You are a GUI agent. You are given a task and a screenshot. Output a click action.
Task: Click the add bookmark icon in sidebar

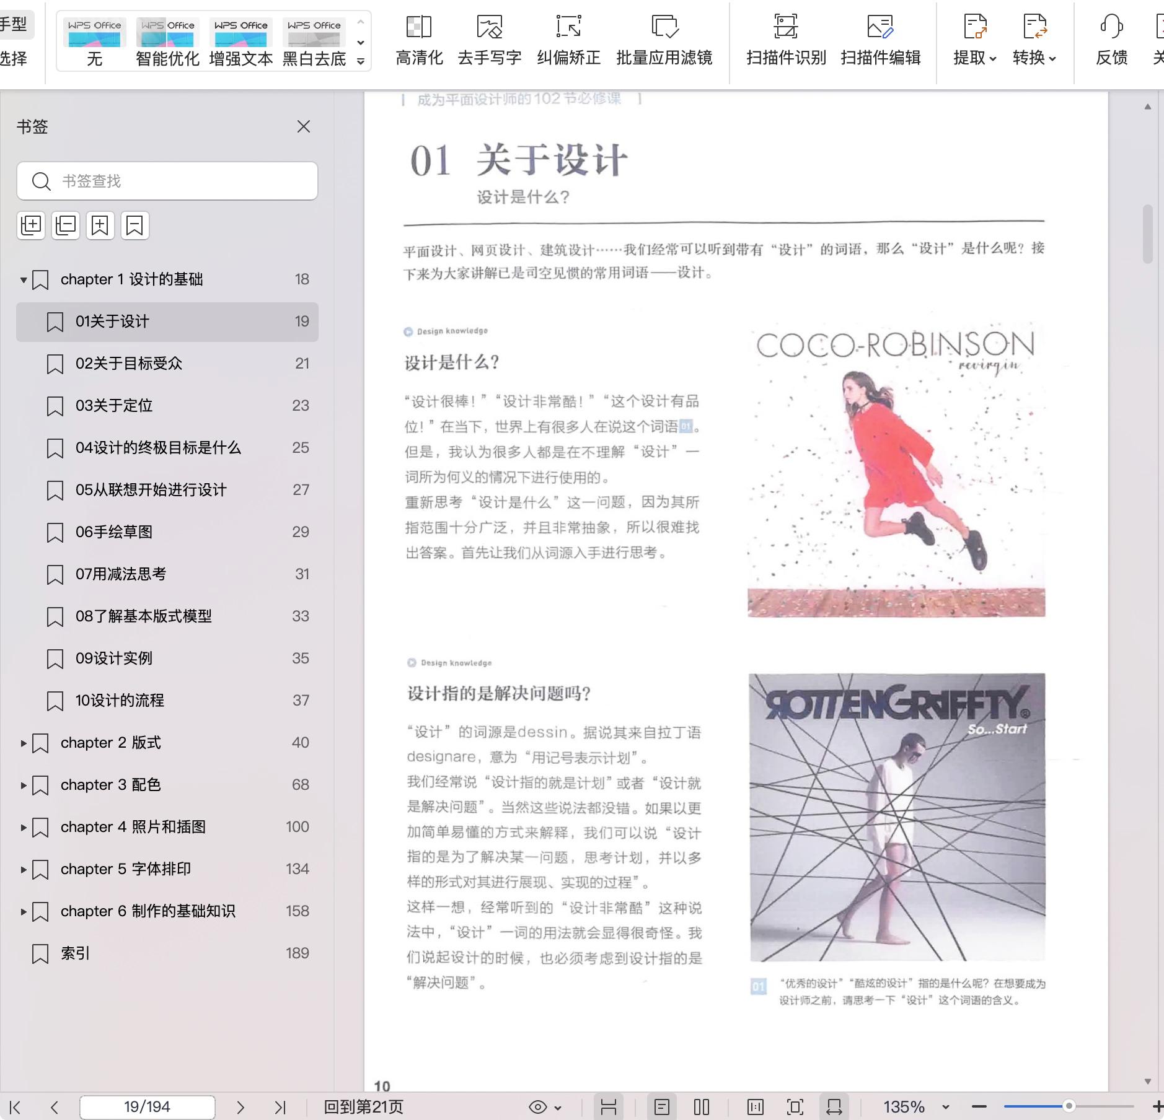point(100,225)
